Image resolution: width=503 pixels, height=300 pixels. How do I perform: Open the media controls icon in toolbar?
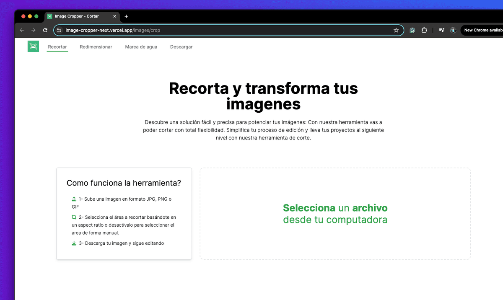click(441, 30)
